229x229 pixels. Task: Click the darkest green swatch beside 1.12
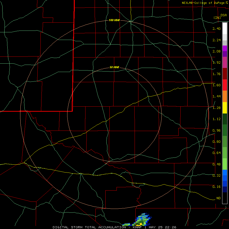[x=225, y=119]
